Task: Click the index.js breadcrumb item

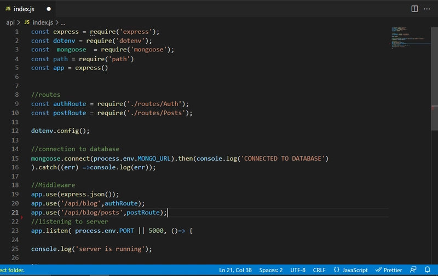Action: click(x=43, y=22)
